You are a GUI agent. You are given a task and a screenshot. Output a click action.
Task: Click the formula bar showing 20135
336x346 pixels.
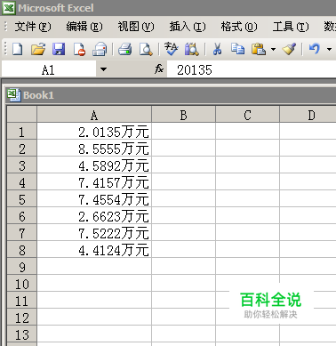coord(252,69)
